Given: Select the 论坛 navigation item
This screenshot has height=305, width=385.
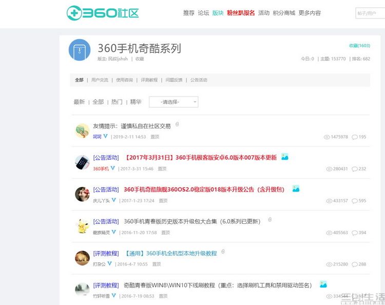Looking at the screenshot, I should point(203,13).
